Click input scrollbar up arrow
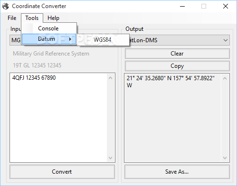The width and height of the screenshot is (237, 186). click(111, 78)
